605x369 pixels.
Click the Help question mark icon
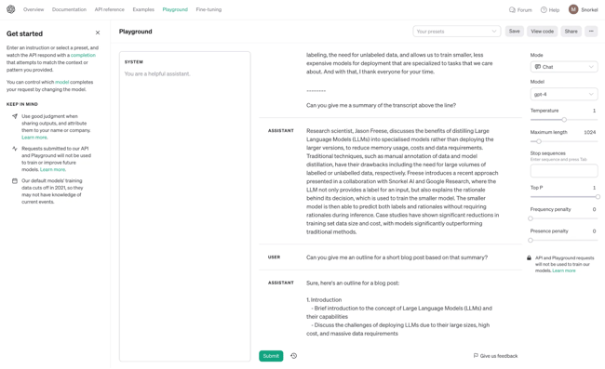coord(544,9)
